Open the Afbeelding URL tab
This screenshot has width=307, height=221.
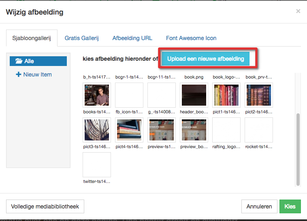coord(132,38)
